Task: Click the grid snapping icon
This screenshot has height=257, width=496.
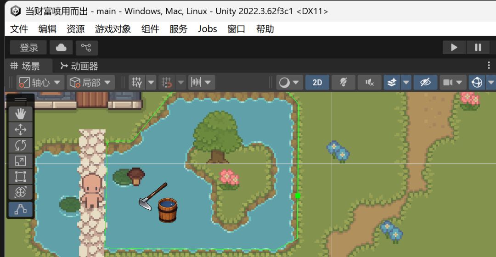Action: [x=166, y=83]
